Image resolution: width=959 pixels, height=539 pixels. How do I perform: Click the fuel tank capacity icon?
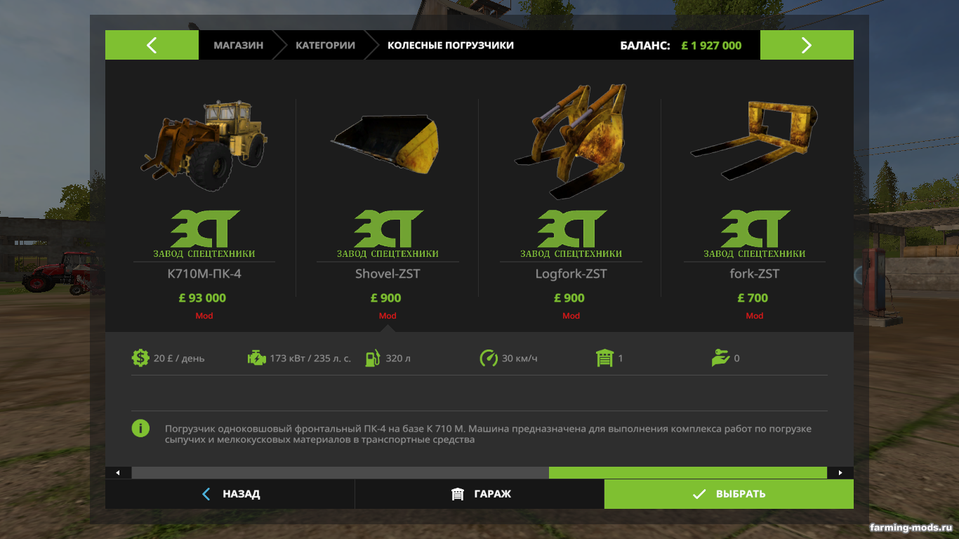click(x=372, y=358)
